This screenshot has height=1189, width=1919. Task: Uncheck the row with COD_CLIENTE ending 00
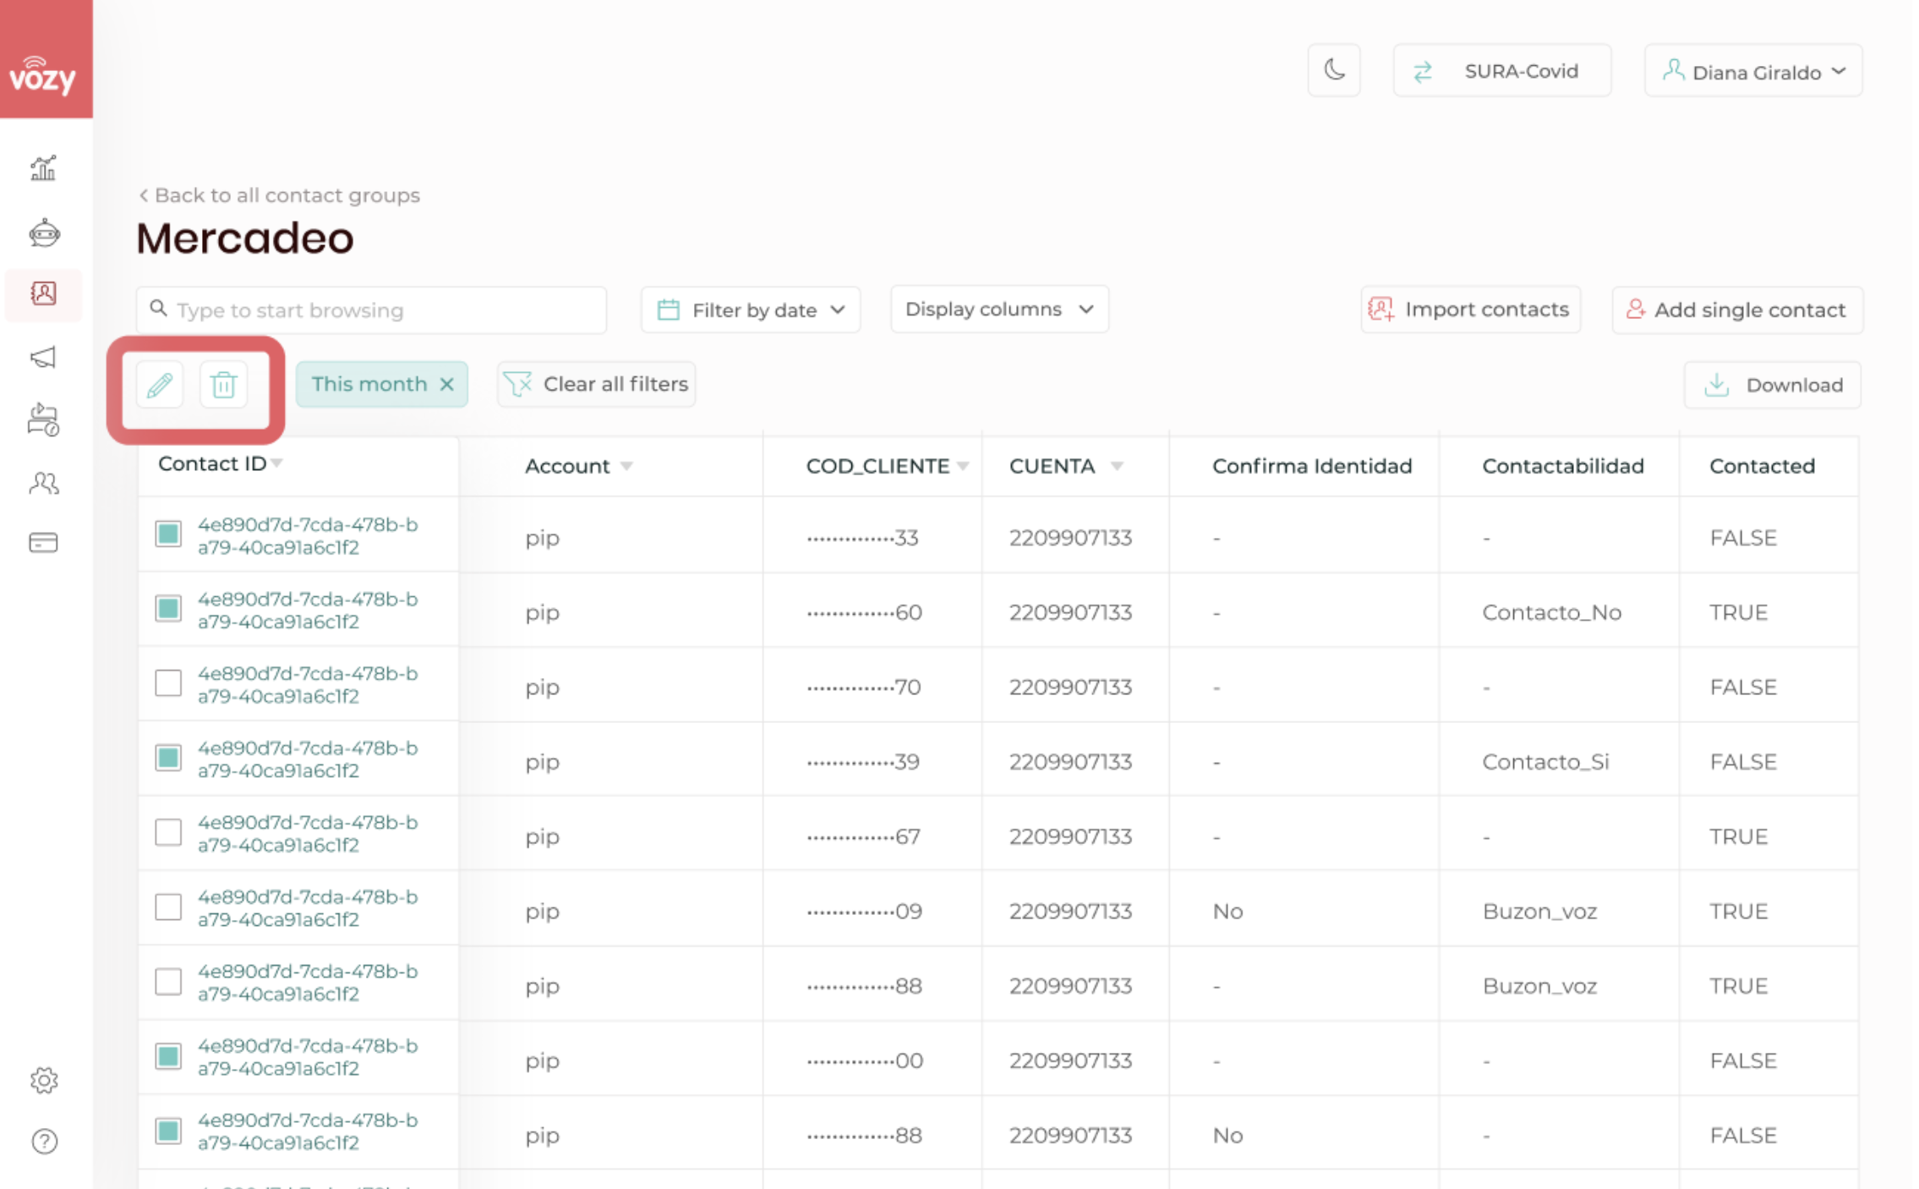coord(168,1056)
